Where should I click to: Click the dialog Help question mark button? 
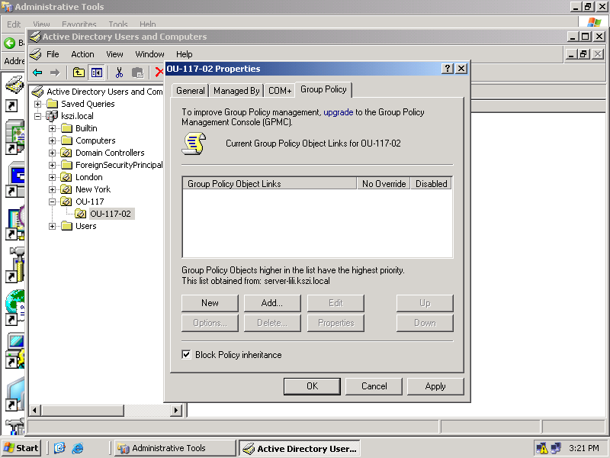pyautogui.click(x=448, y=69)
